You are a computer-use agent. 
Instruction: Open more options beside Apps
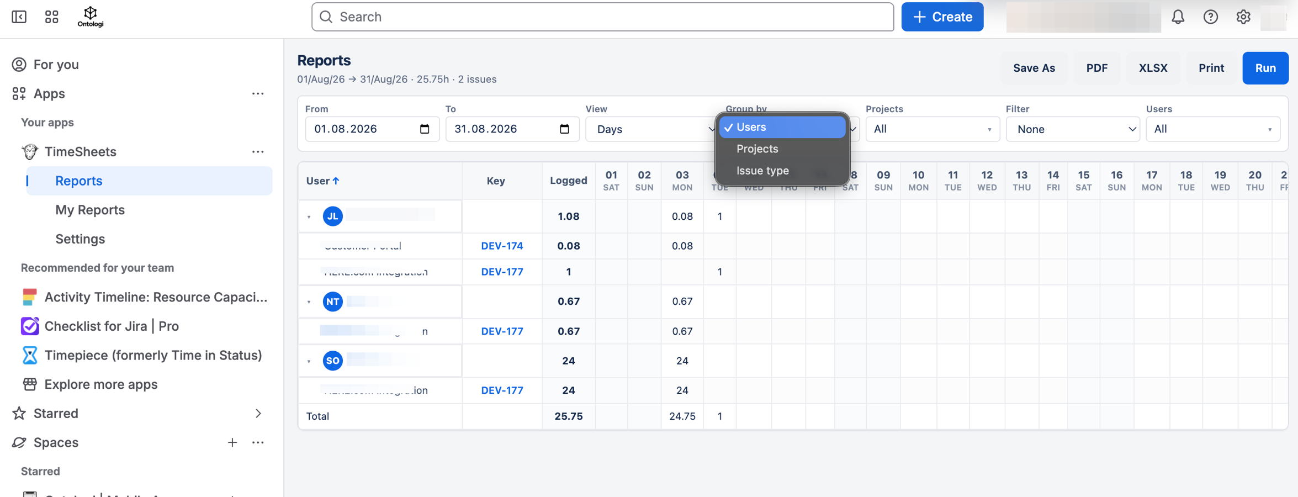[258, 93]
